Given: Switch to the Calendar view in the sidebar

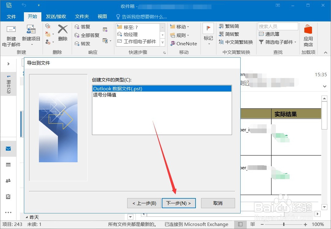Looking at the screenshot, I should tap(8, 165).
